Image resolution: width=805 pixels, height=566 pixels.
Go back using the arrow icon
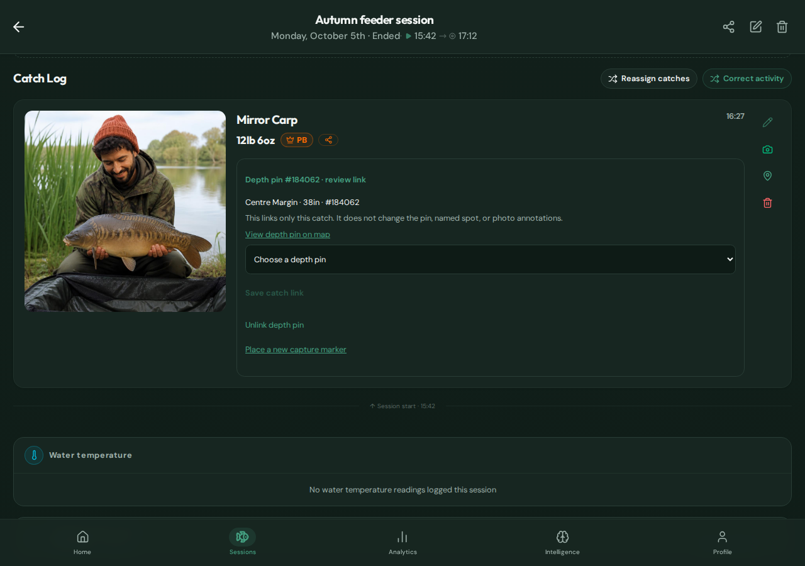click(19, 26)
